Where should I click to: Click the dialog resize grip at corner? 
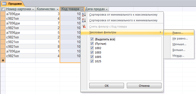[x=162, y=91]
